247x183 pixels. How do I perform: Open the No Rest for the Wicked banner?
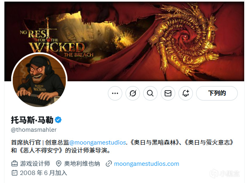[124, 41]
